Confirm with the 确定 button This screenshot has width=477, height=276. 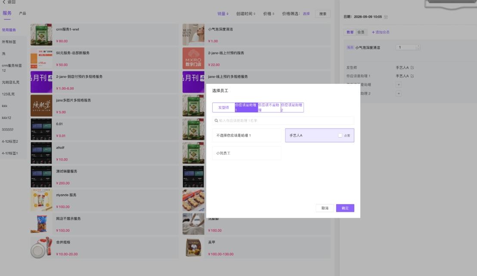pyautogui.click(x=345, y=208)
